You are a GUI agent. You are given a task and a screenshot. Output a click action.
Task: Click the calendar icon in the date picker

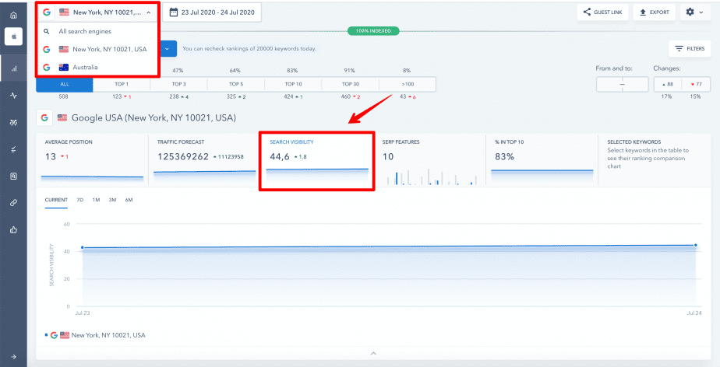(174, 12)
